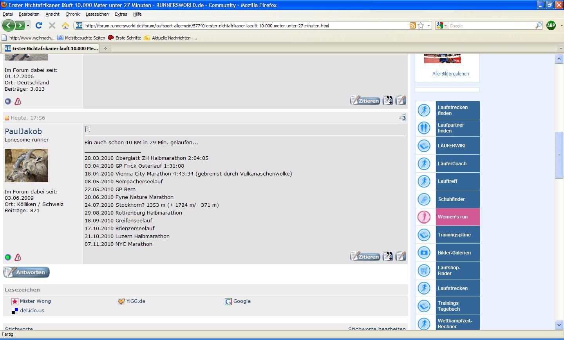Select the Erster Nichtafrikaner läuft 10.000 Me... tab
This screenshot has height=340, width=564.
point(51,48)
